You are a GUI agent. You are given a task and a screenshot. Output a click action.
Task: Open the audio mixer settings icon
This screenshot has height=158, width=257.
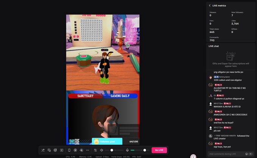click(95, 150)
